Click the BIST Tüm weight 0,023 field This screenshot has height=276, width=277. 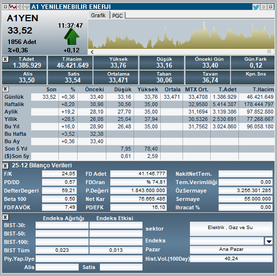click(x=62, y=250)
